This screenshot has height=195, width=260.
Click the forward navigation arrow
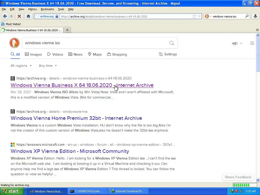click(11, 16)
